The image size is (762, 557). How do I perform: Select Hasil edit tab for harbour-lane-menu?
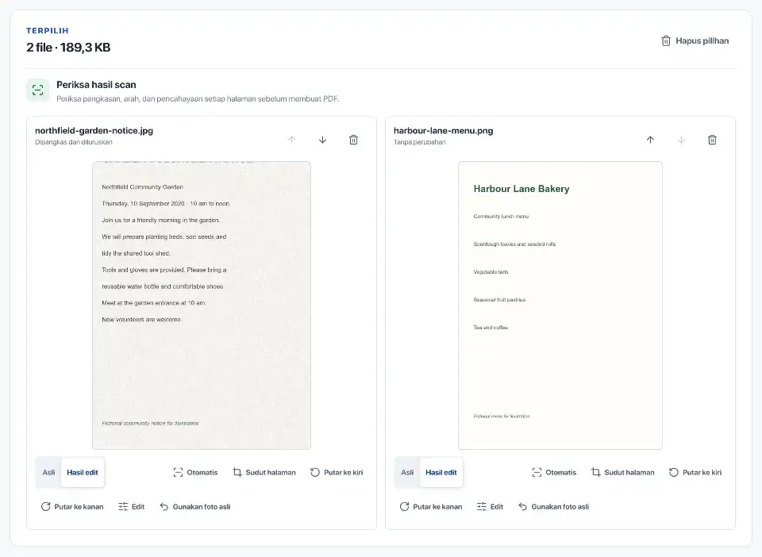click(x=441, y=473)
